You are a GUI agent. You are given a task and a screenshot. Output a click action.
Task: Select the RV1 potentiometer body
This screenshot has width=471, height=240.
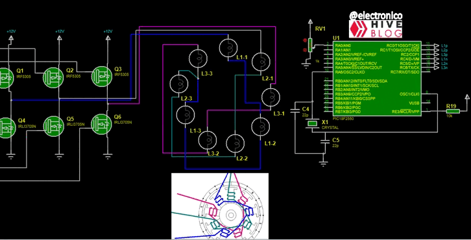(x=310, y=45)
